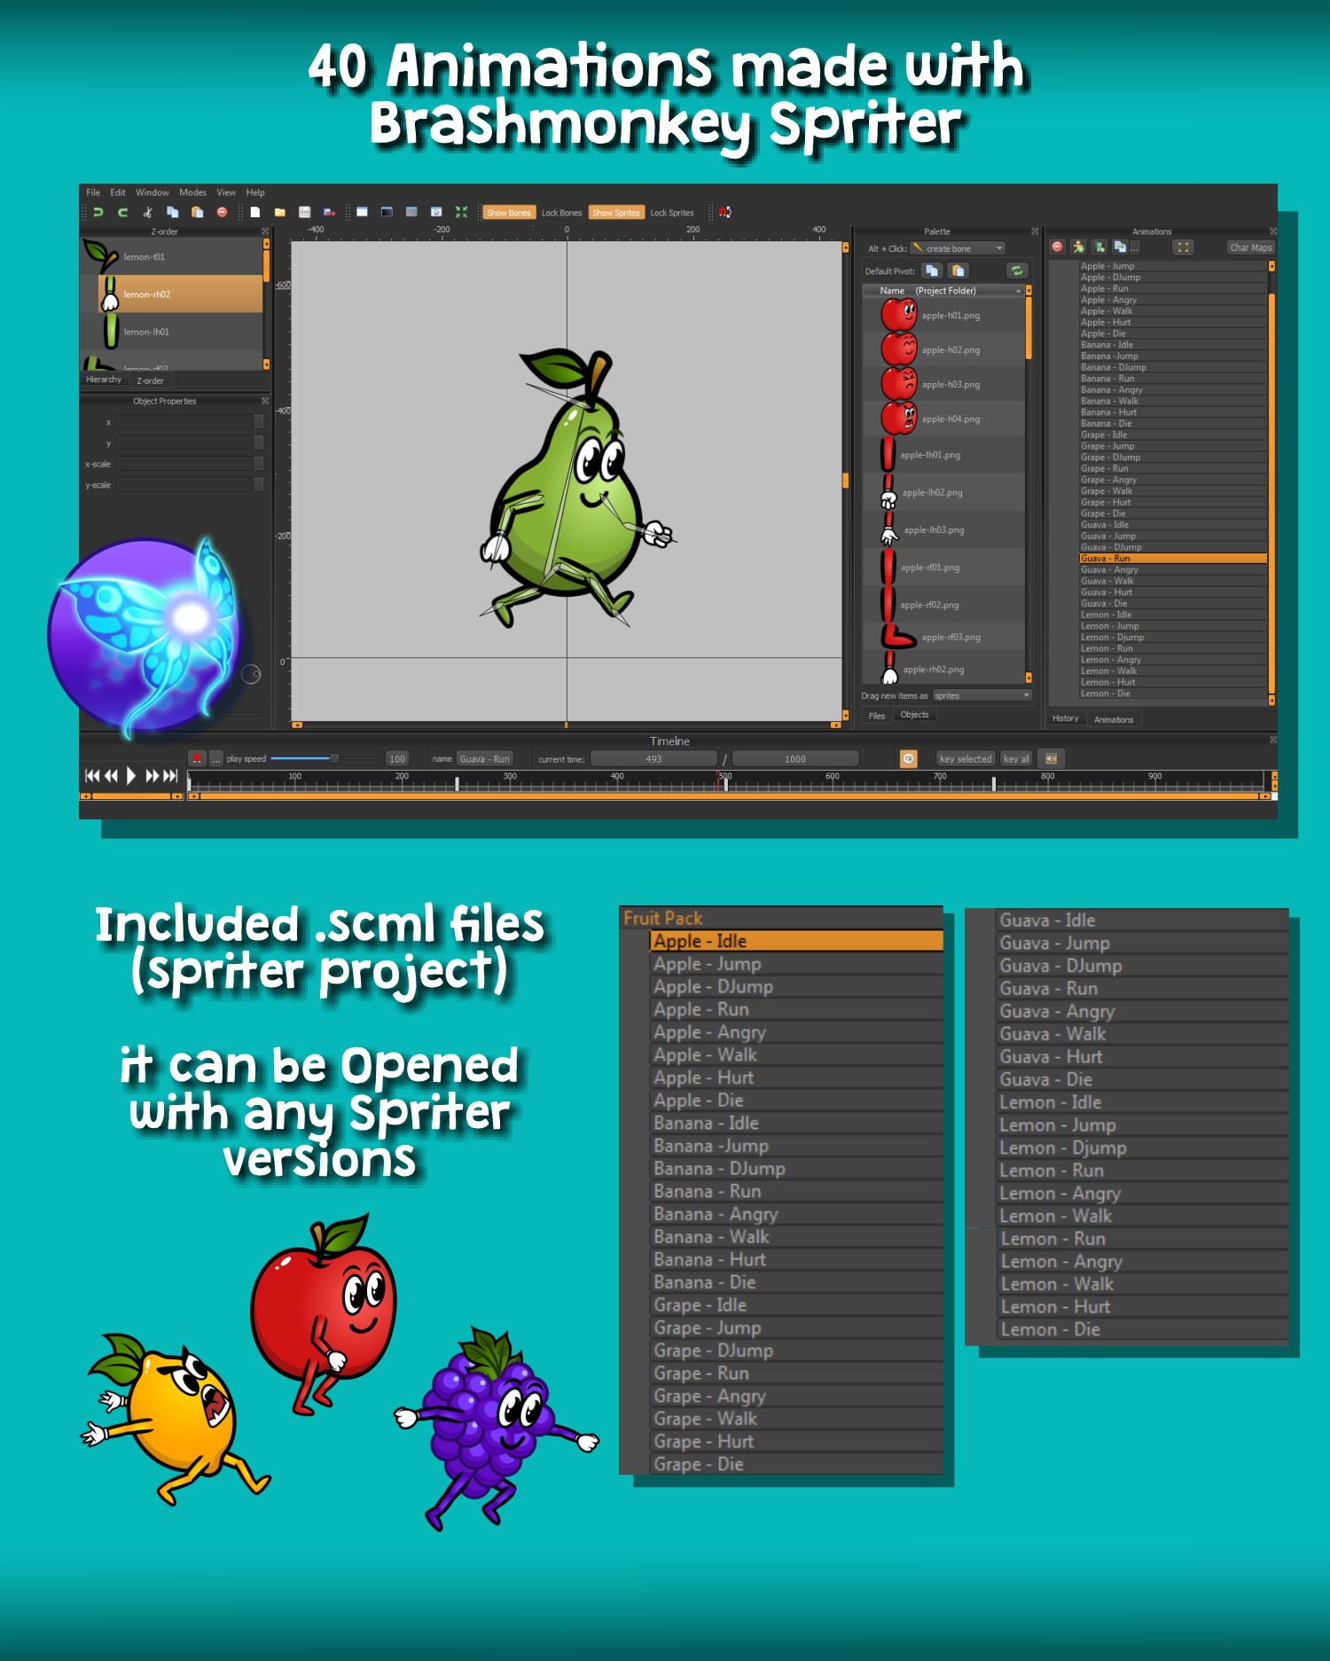
Task: Toggle checkbox beside x-scale property field
Action: [259, 463]
